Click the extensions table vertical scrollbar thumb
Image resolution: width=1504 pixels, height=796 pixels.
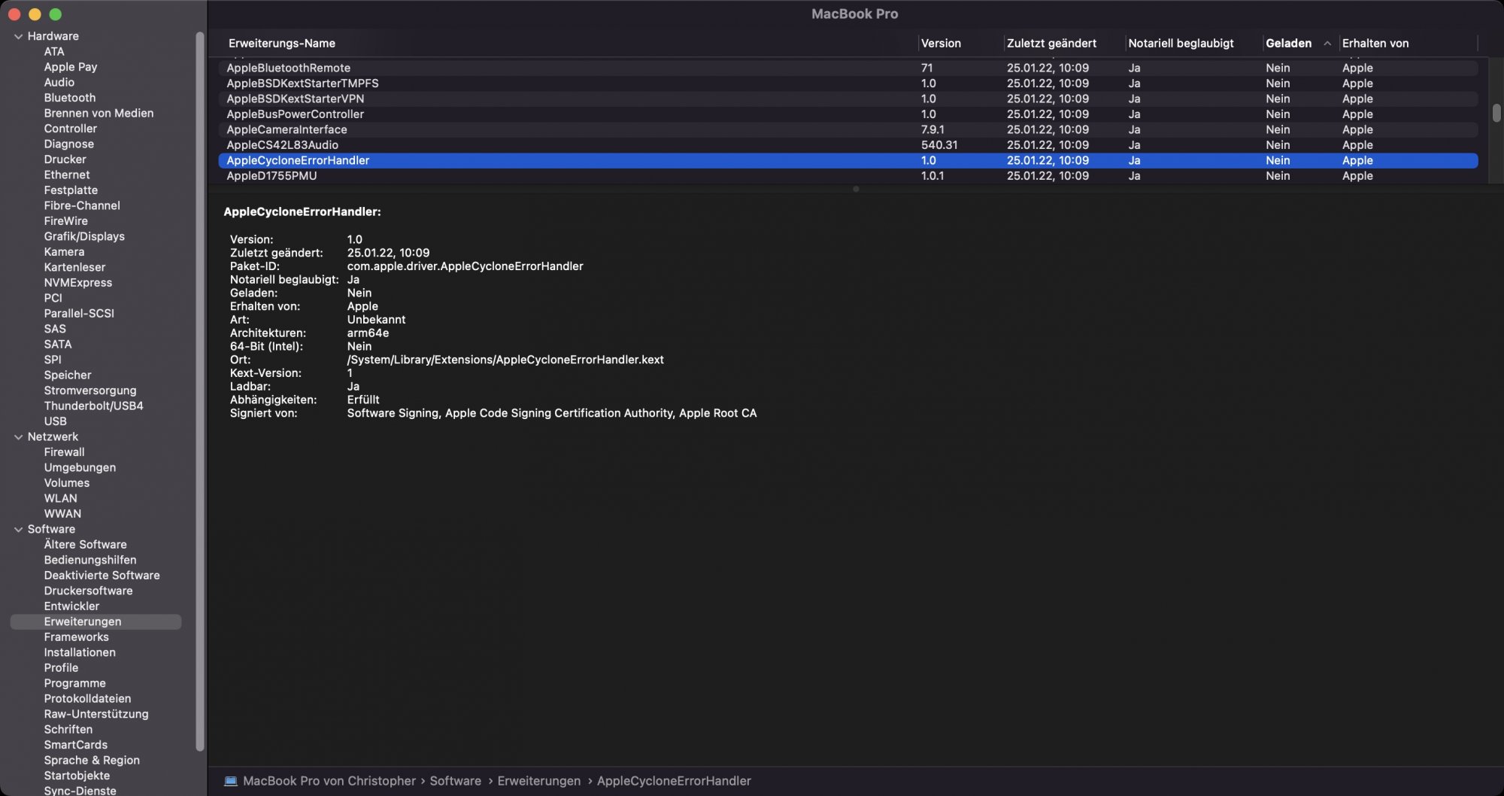pos(1496,112)
